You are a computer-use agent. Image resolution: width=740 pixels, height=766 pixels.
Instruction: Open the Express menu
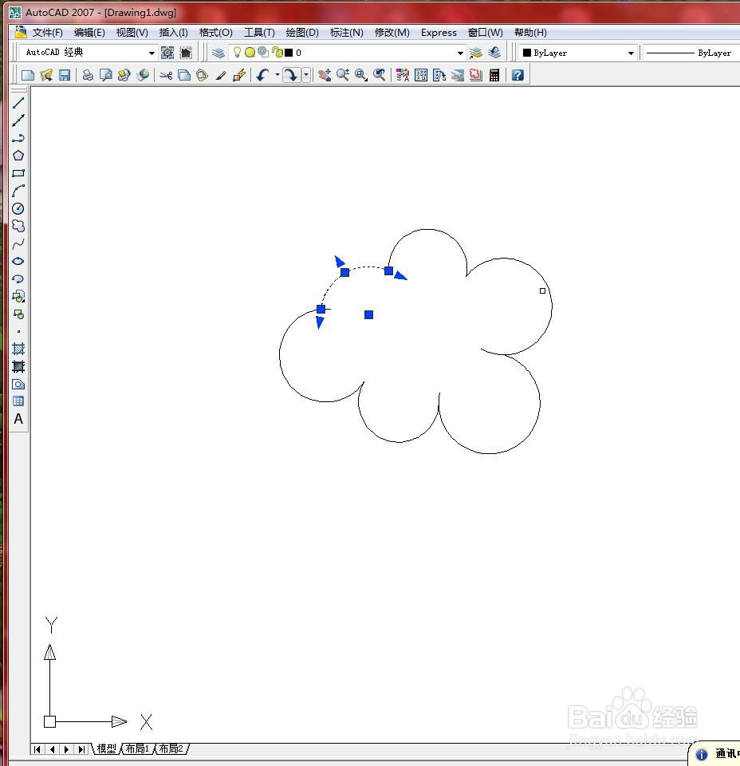[439, 32]
